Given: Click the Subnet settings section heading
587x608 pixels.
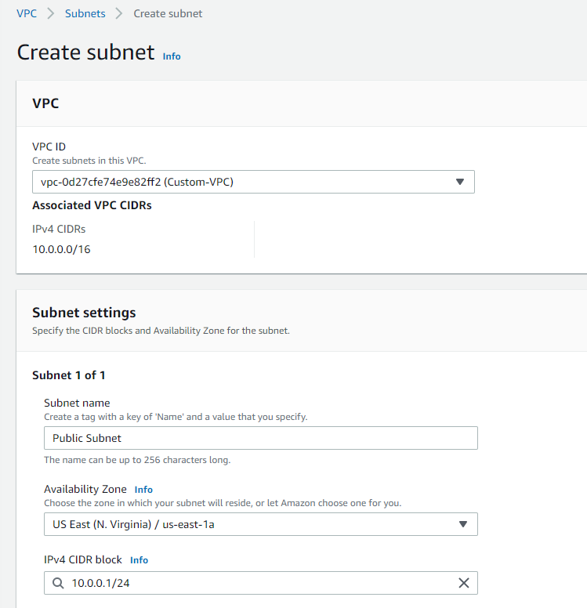Looking at the screenshot, I should coord(84,313).
